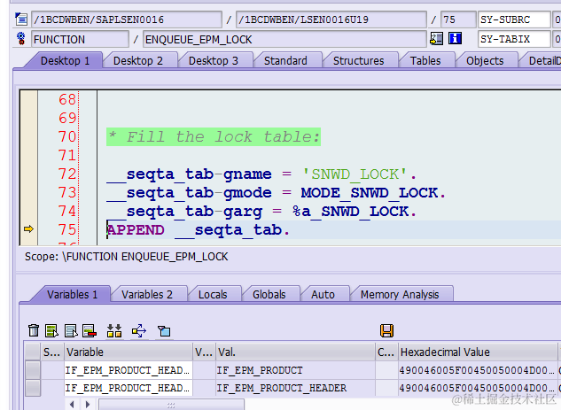Click the orange floppy disk save icon
Viewport: 561px width, 410px height.
point(386,330)
